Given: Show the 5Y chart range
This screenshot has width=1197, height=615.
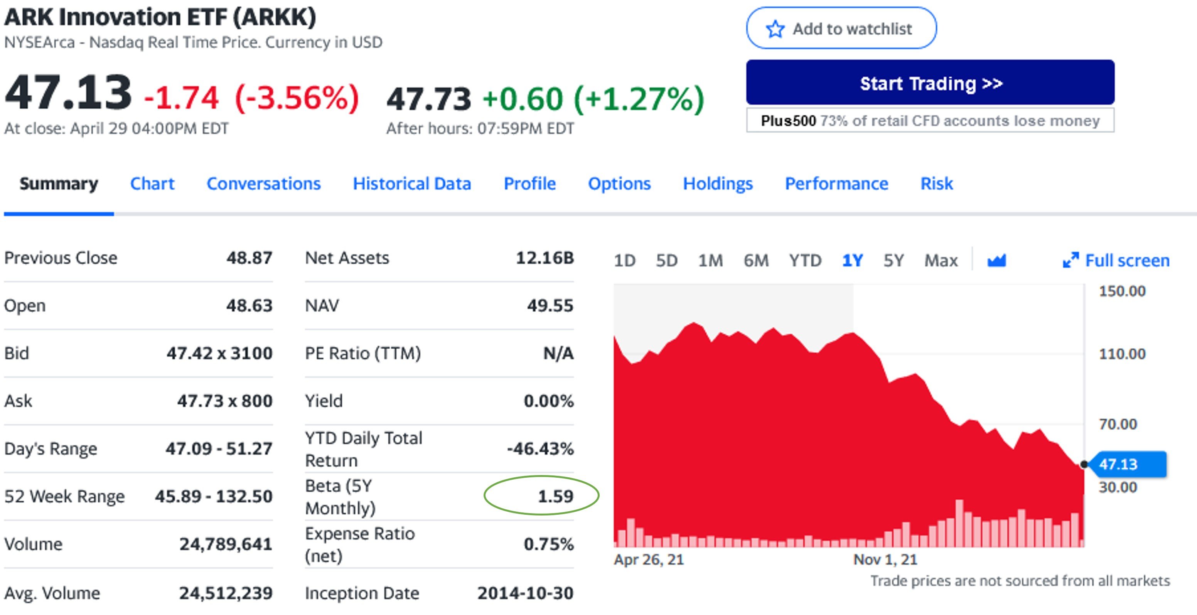Looking at the screenshot, I should (894, 261).
